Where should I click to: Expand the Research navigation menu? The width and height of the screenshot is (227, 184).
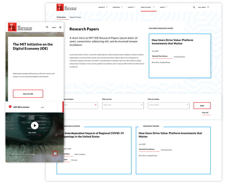[118, 7]
